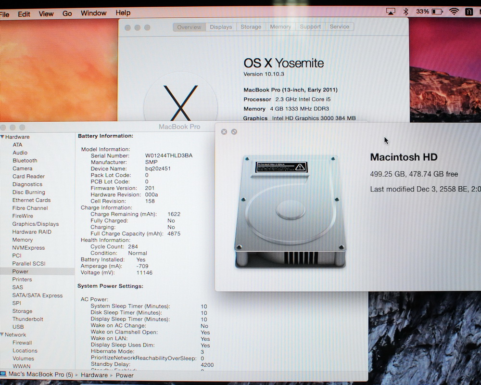
Task: Switch to the Service tab
Action: point(339,27)
